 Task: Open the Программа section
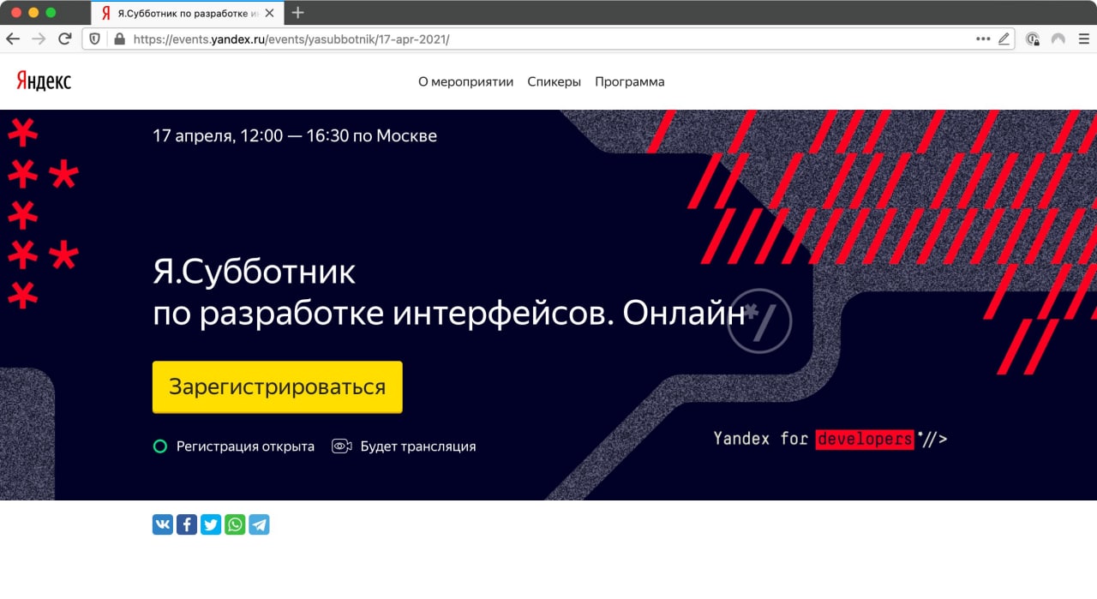630,82
